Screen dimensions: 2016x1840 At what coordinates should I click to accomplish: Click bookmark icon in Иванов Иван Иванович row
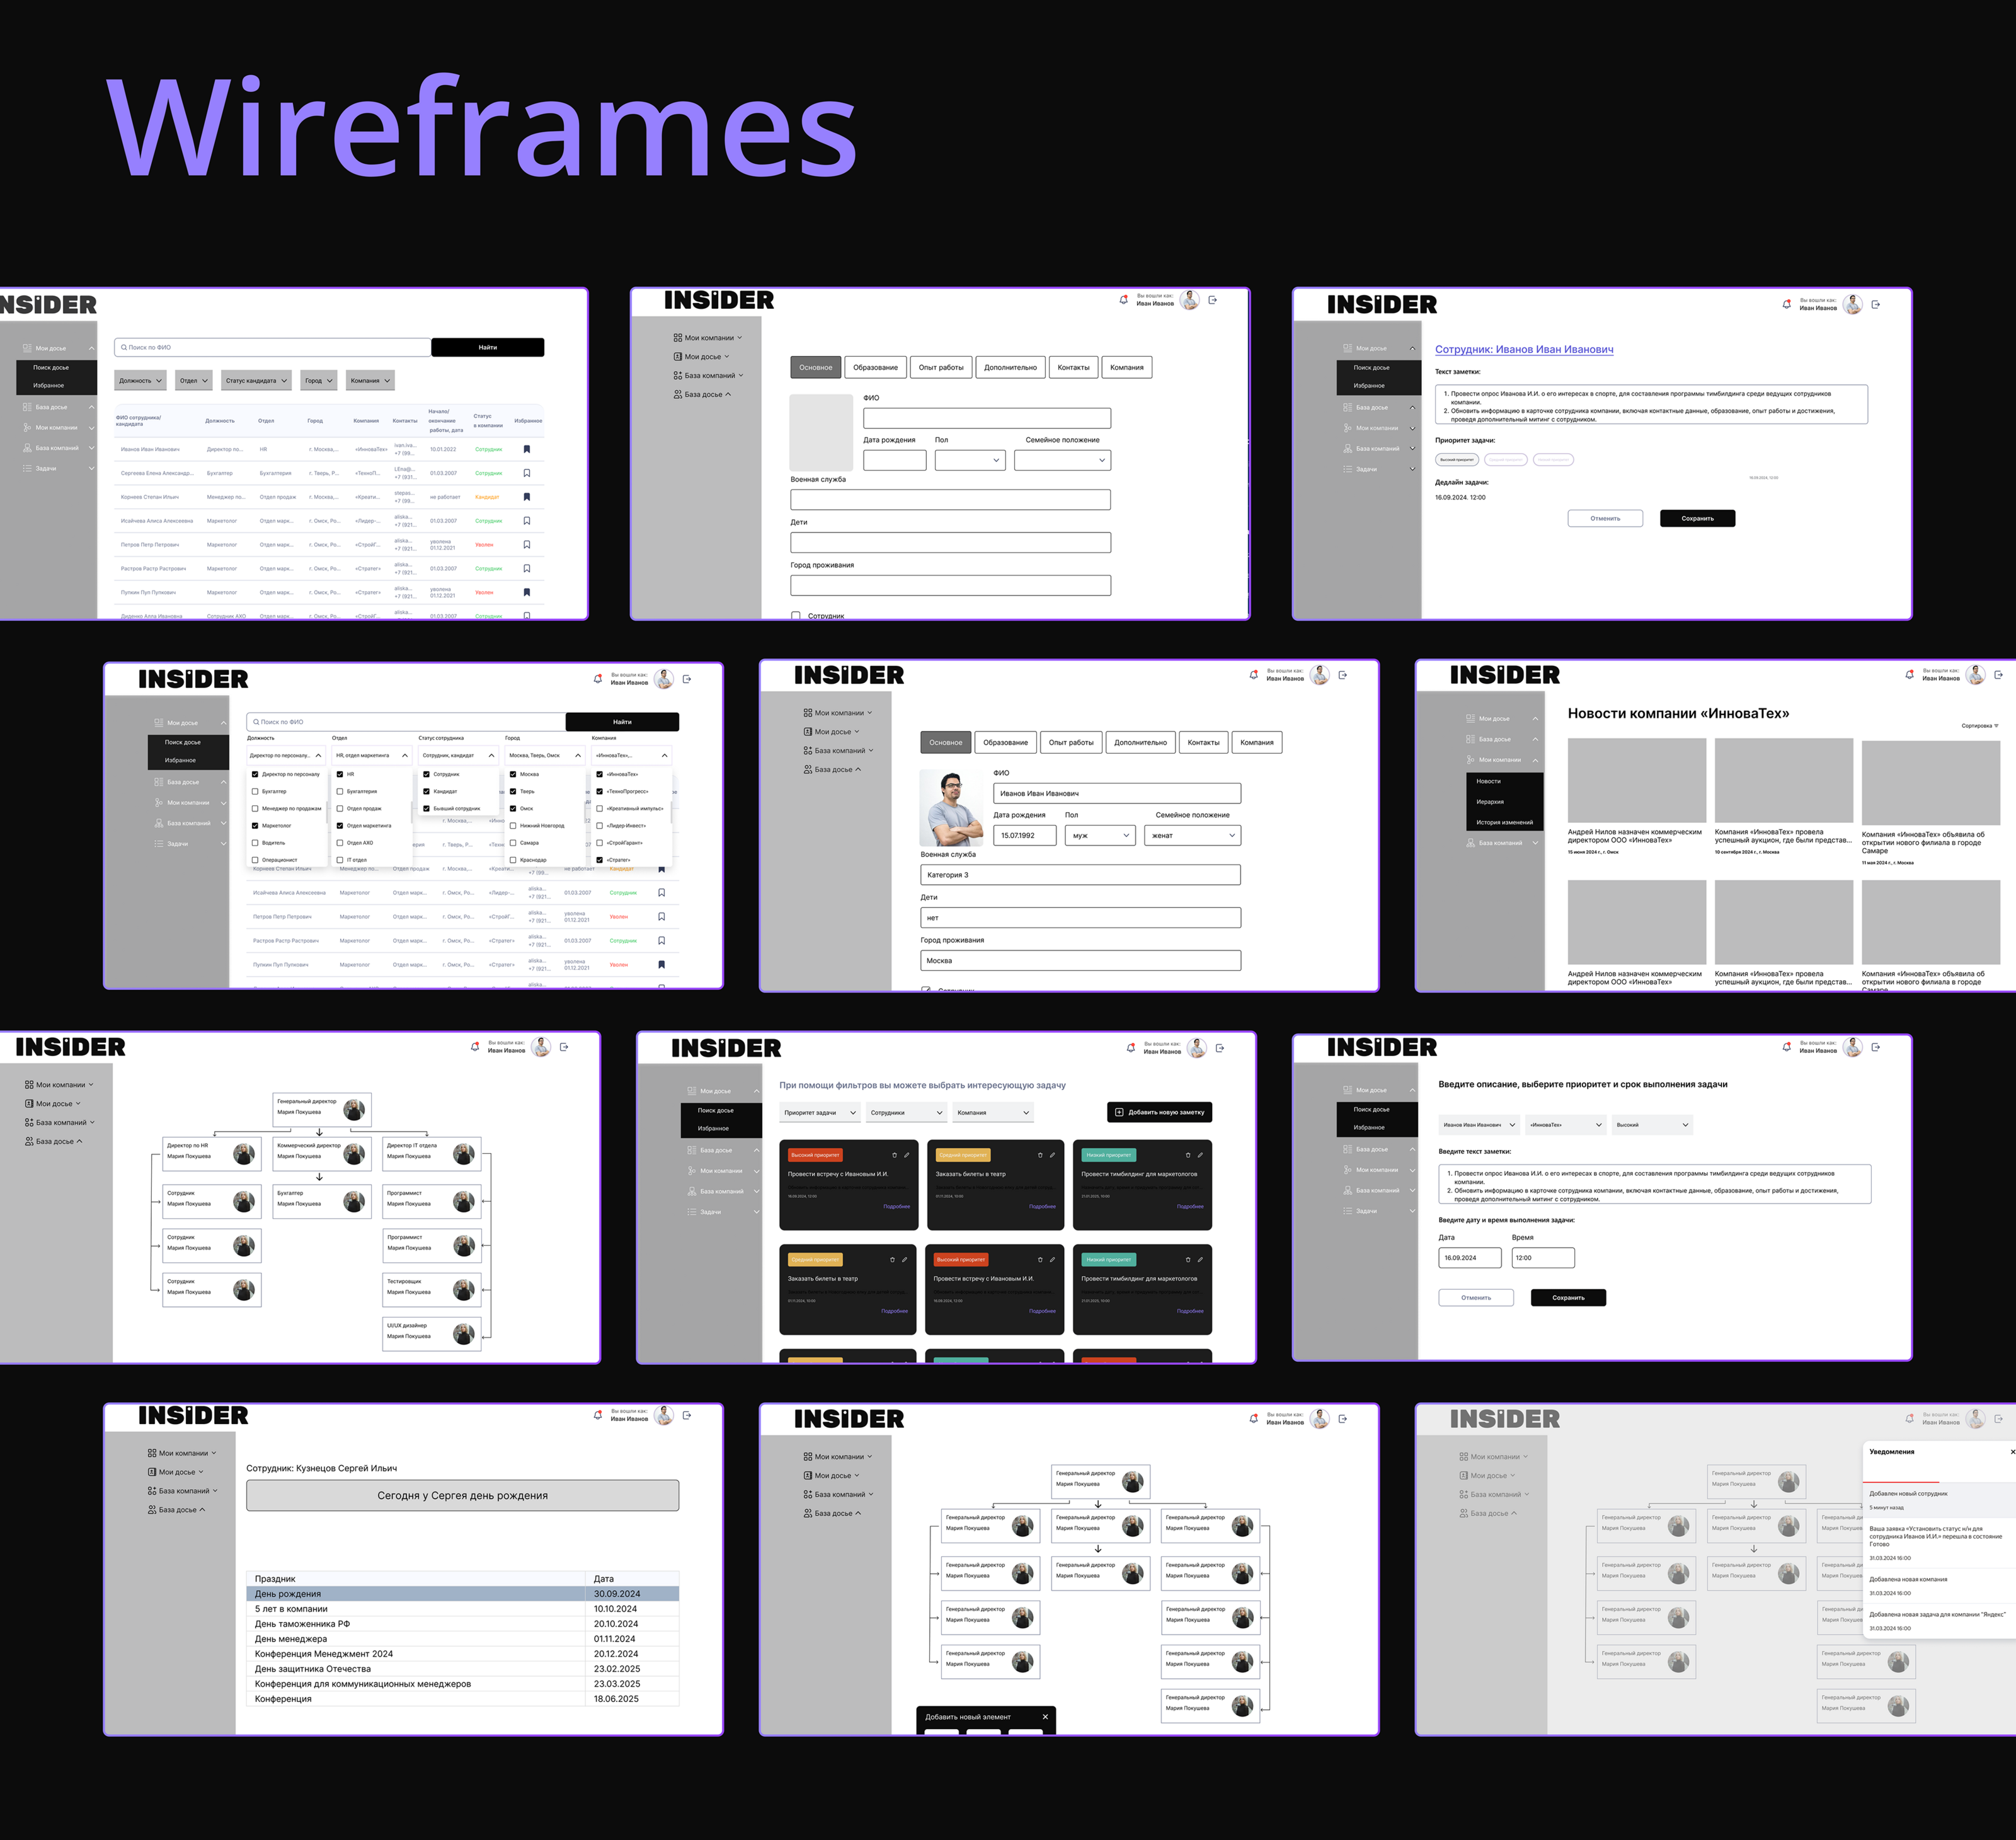click(x=527, y=449)
